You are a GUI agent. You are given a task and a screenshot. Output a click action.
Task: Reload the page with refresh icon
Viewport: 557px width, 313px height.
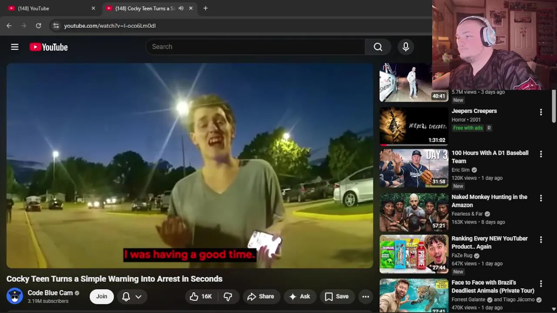(x=38, y=26)
